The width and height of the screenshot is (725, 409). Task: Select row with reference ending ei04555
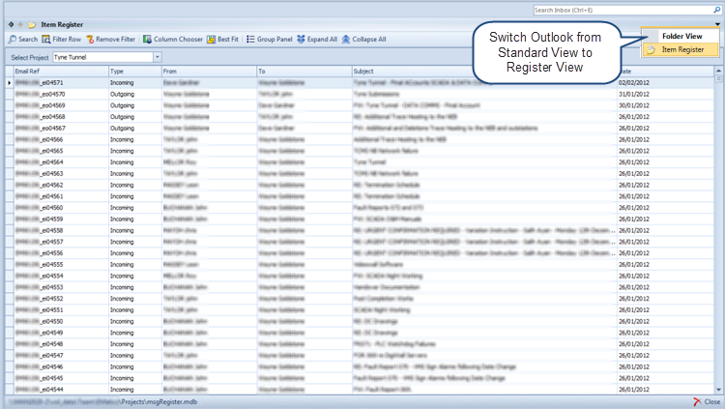coord(360,265)
